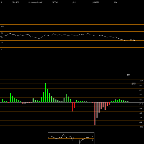Click the MR axis '100' label
This screenshot has height=144, width=144.
[141, 81]
